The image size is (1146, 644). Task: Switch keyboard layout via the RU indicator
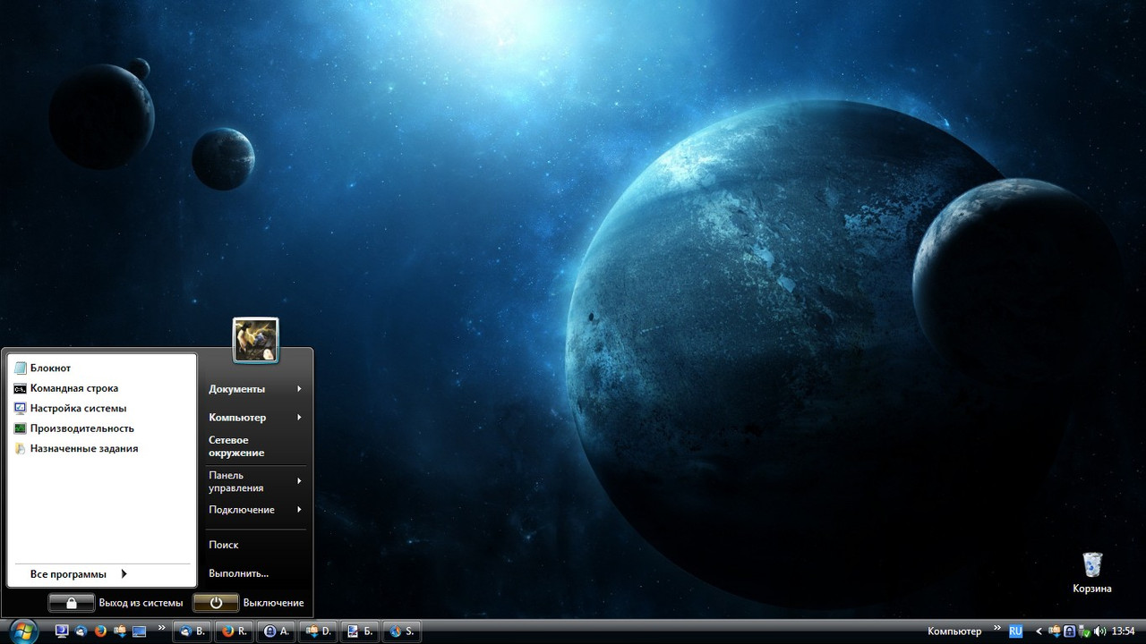click(x=1015, y=631)
